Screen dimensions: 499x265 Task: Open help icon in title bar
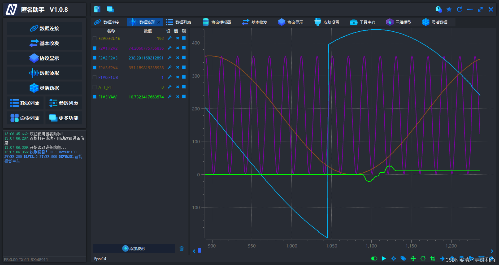pos(439,9)
